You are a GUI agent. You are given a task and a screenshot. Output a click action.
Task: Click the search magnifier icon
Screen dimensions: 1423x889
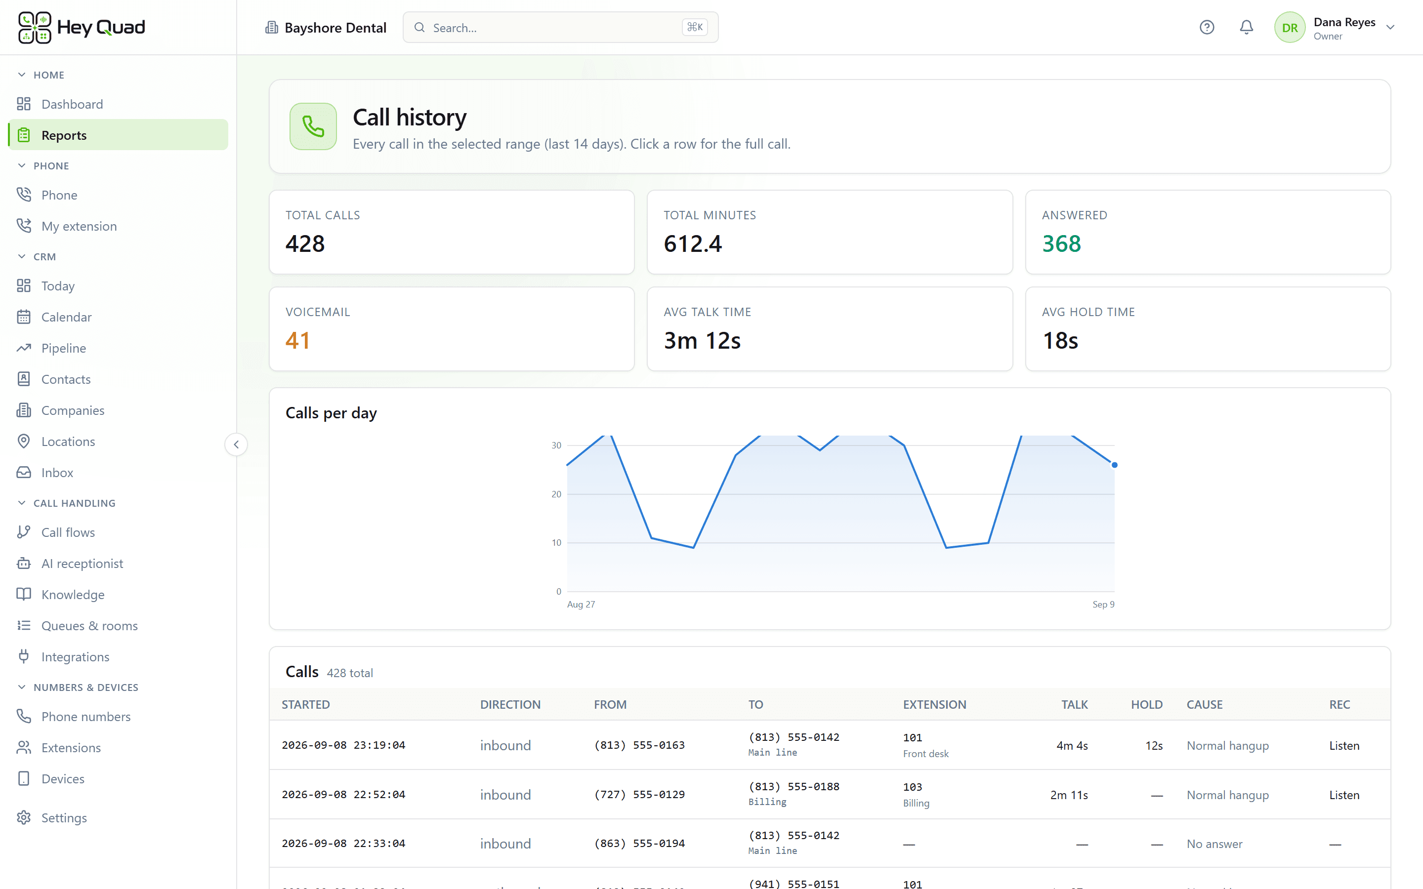click(419, 27)
